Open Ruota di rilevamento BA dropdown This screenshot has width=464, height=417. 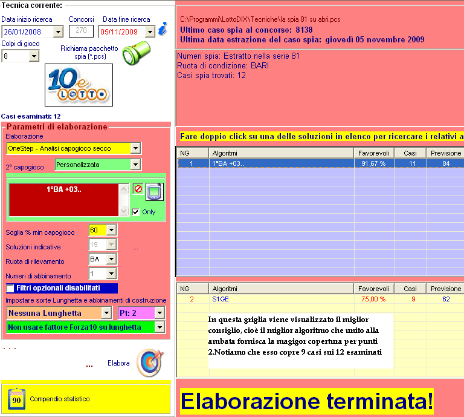111,259
